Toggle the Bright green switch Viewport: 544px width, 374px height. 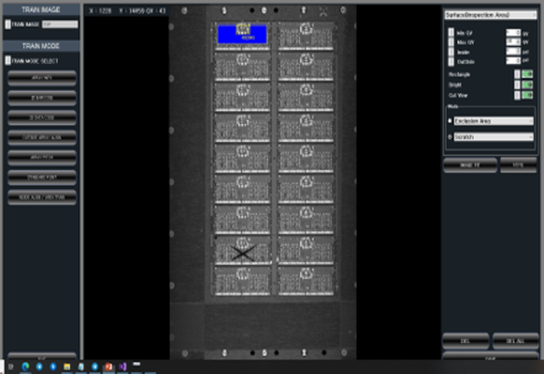[x=527, y=85]
